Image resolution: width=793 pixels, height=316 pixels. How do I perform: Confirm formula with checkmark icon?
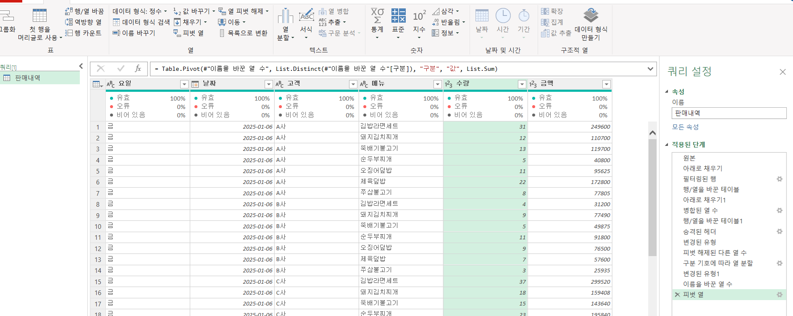121,68
